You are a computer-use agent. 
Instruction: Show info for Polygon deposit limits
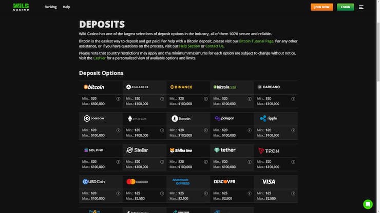(250, 131)
